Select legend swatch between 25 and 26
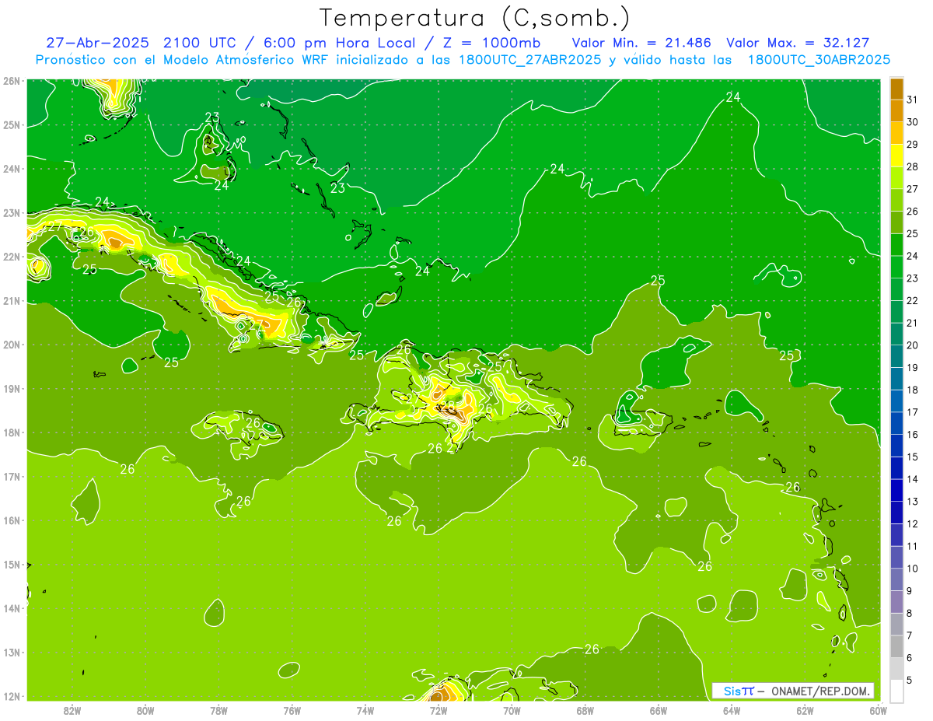This screenshot has width=933, height=721. coord(896,222)
